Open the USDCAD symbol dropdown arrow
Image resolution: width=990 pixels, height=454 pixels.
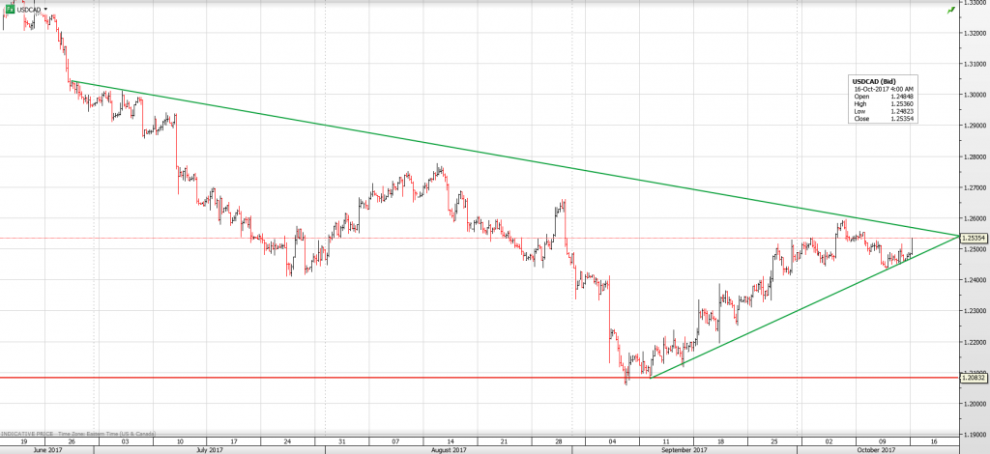(45, 9)
